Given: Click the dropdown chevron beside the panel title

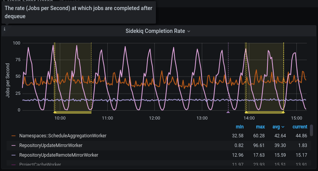Looking at the screenshot, I should click(x=189, y=31).
